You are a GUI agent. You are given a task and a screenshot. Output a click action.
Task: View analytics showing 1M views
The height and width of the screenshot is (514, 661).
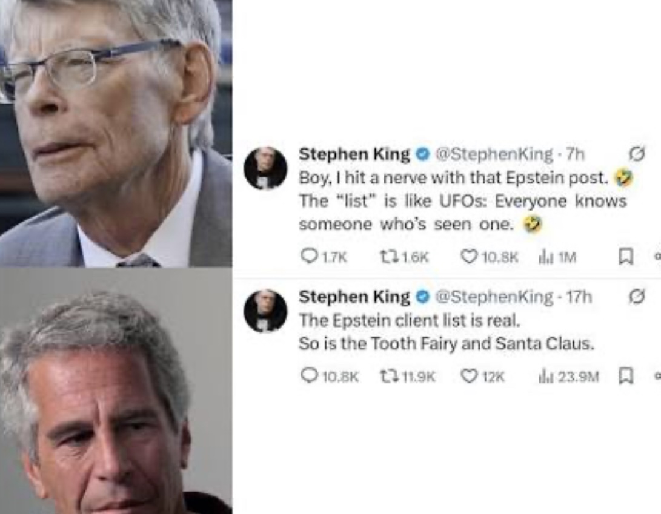click(x=557, y=257)
